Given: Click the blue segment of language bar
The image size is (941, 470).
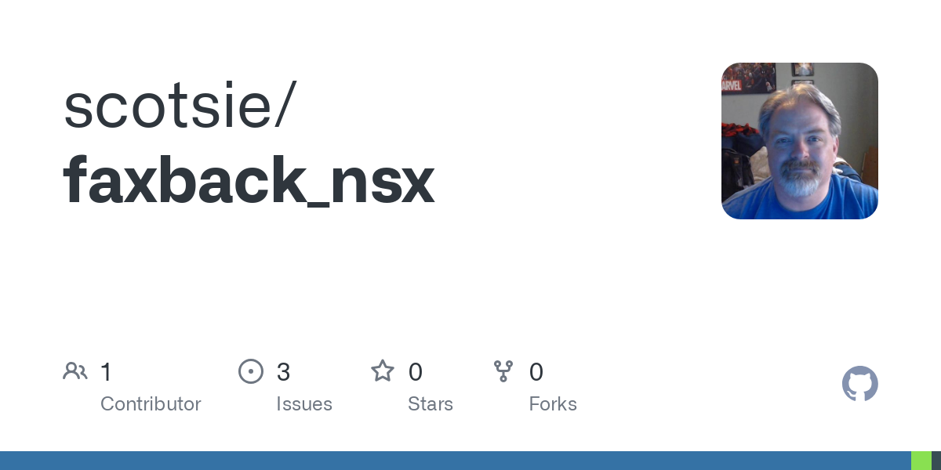Looking at the screenshot, I should point(456,461).
